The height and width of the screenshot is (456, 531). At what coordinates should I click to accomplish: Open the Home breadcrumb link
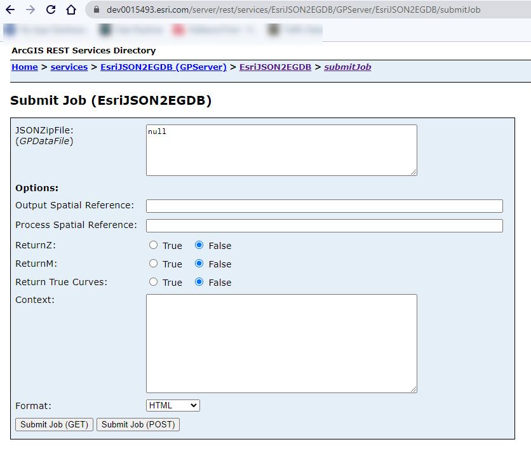(x=24, y=67)
